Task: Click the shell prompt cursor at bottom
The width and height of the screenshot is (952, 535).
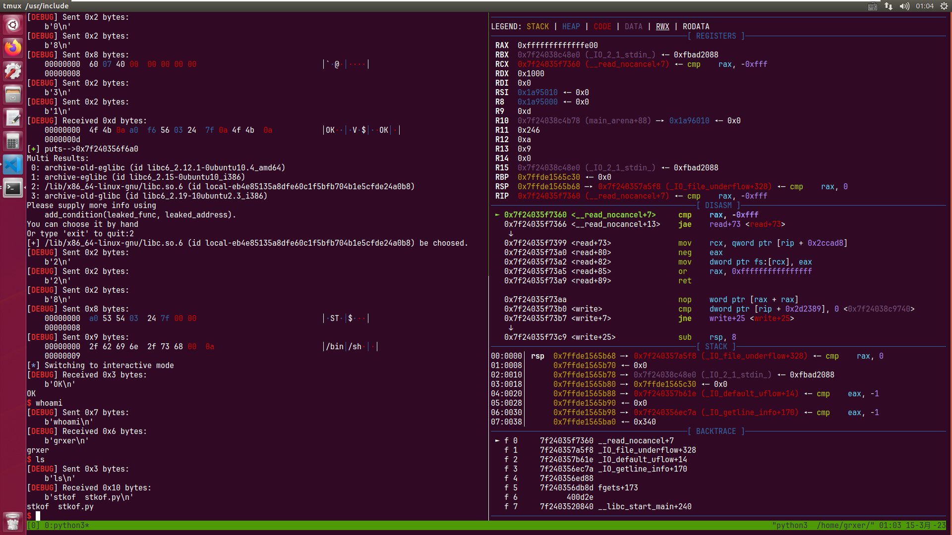Action: click(38, 516)
